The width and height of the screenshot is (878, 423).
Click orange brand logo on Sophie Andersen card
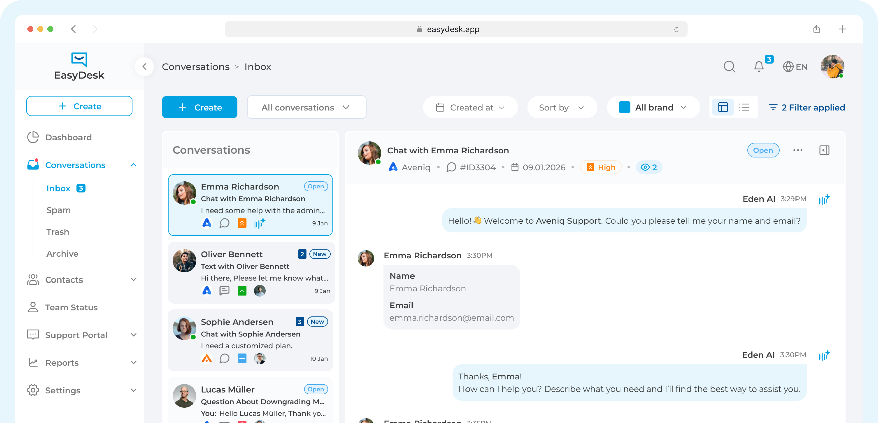207,358
